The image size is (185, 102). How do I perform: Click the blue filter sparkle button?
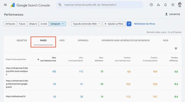click(x=129, y=24)
